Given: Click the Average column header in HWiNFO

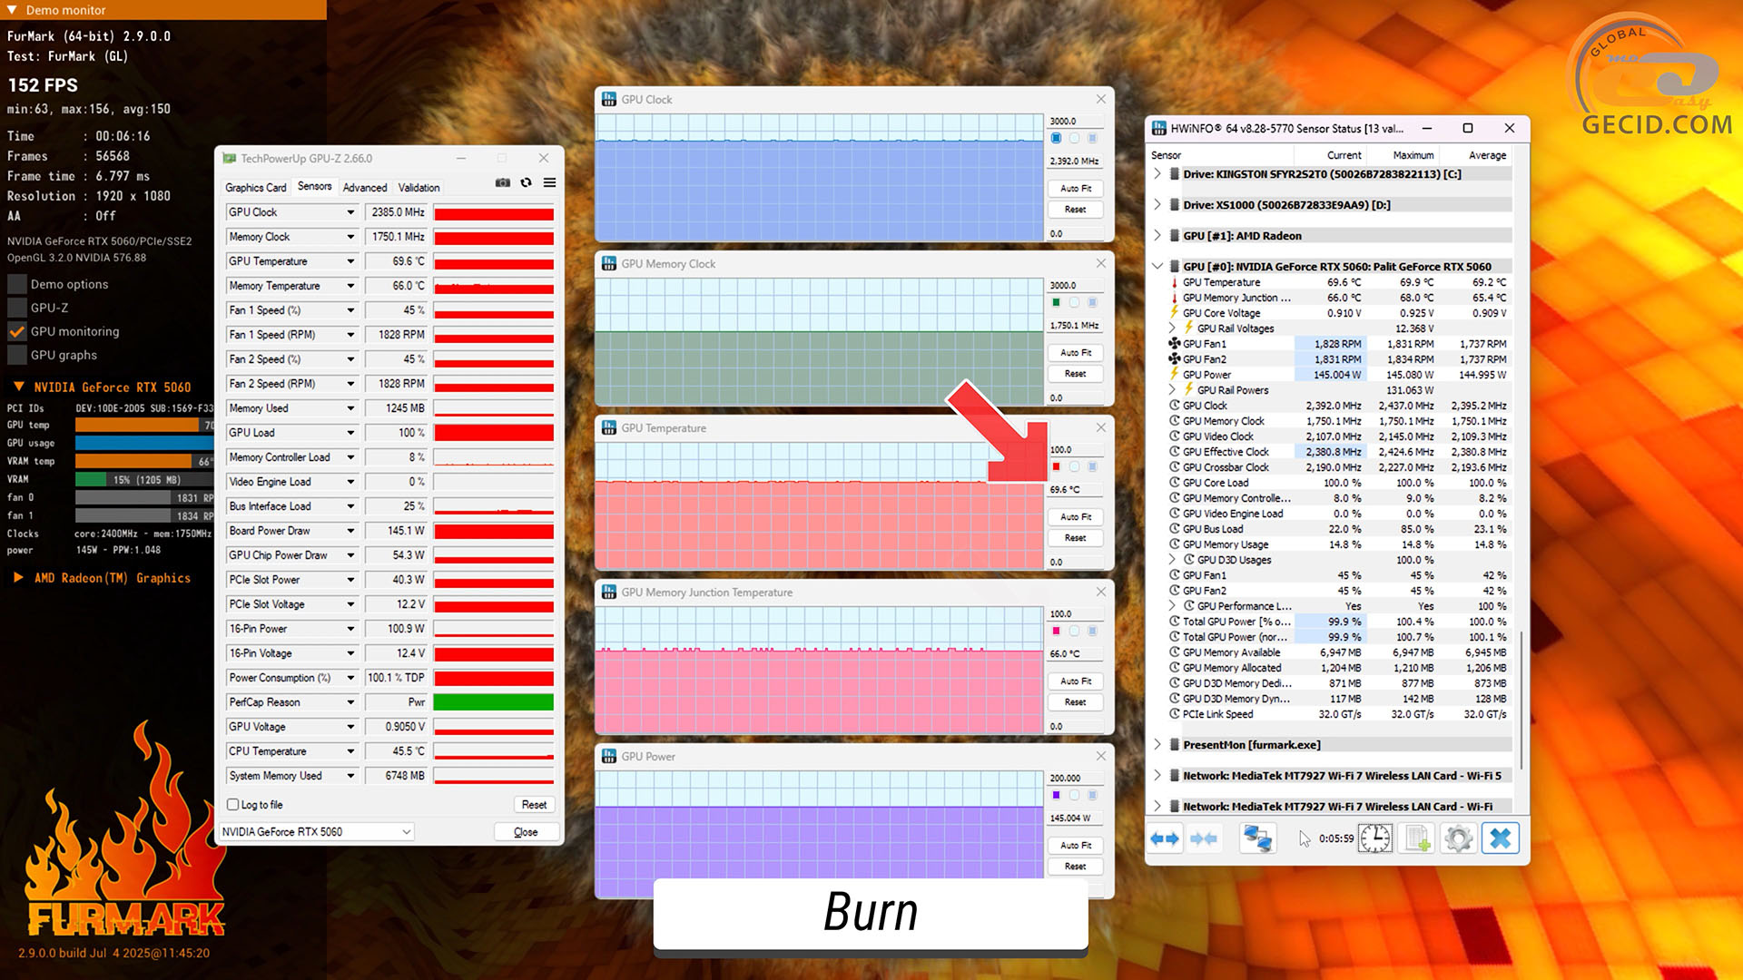Looking at the screenshot, I should (1487, 155).
